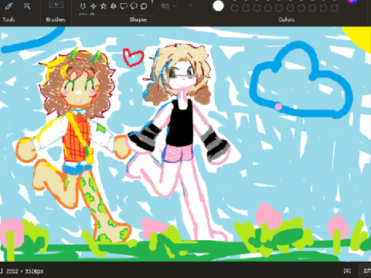The width and height of the screenshot is (371, 278).
Task: Click the fit-to-window icon in status bar
Action: (x=347, y=270)
